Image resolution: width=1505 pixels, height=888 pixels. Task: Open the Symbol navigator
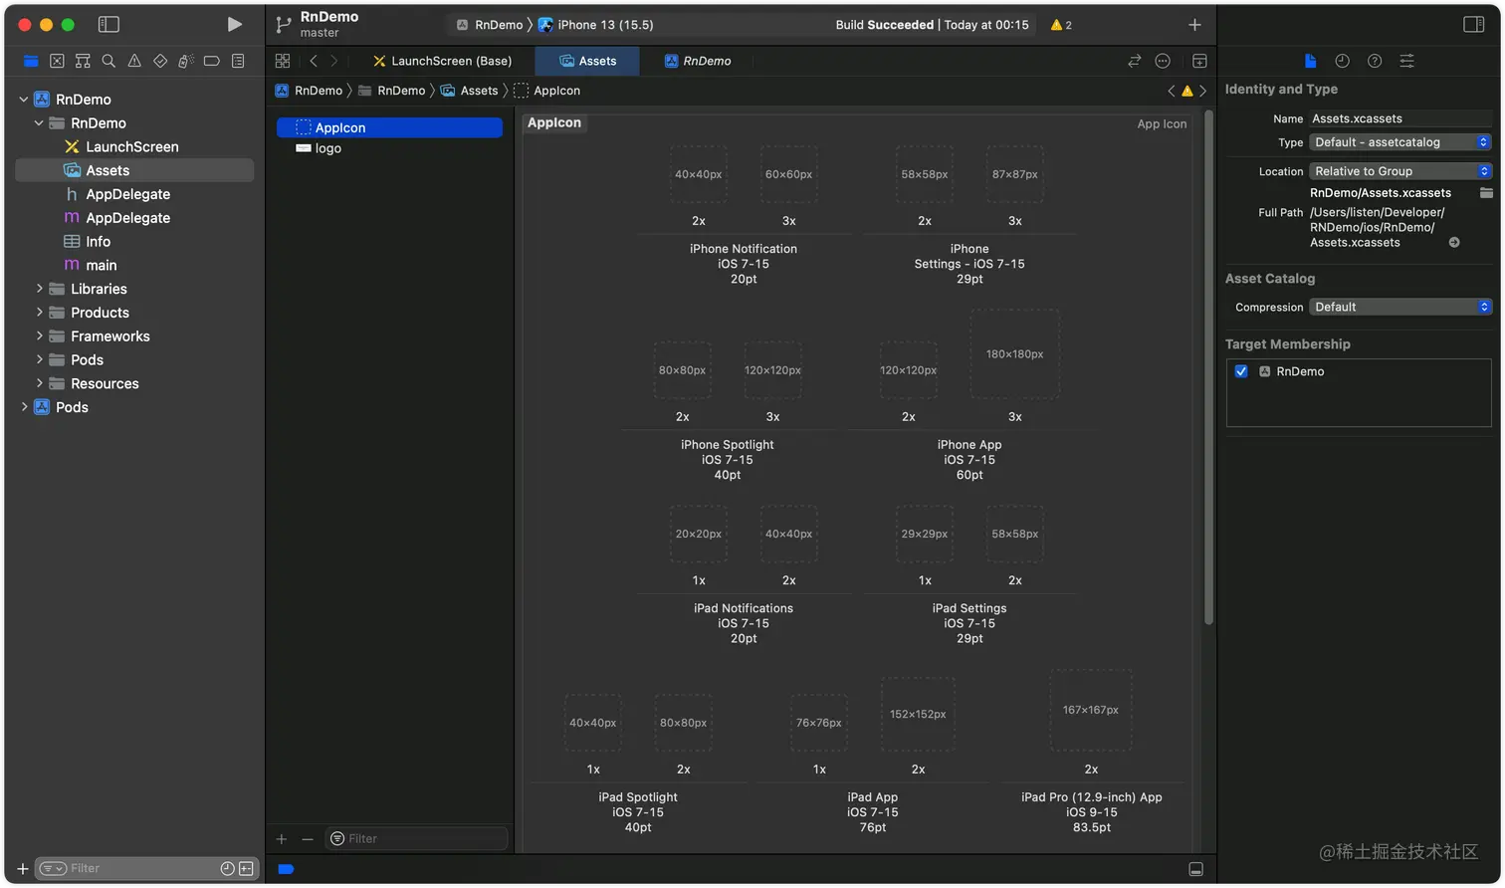[83, 61]
